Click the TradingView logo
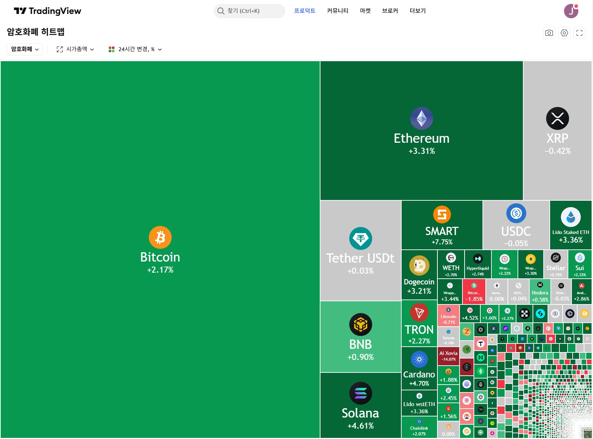 click(47, 11)
